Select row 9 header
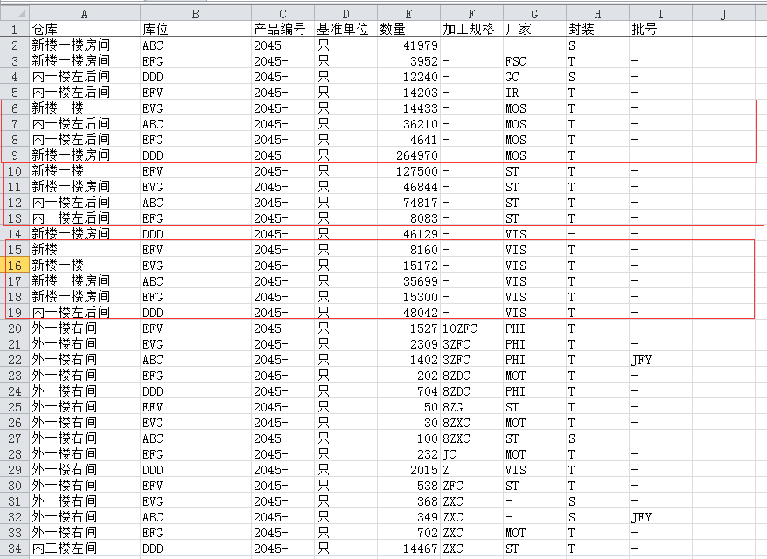Screen dimensions: 767x559 pyautogui.click(x=14, y=155)
